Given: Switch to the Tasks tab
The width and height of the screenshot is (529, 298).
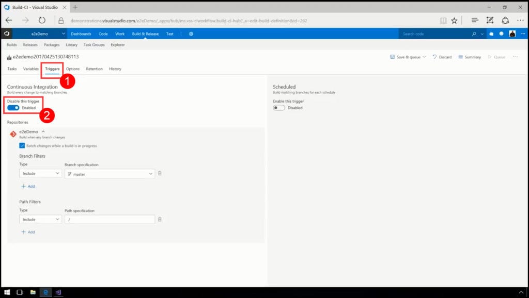Looking at the screenshot, I should [x=12, y=69].
